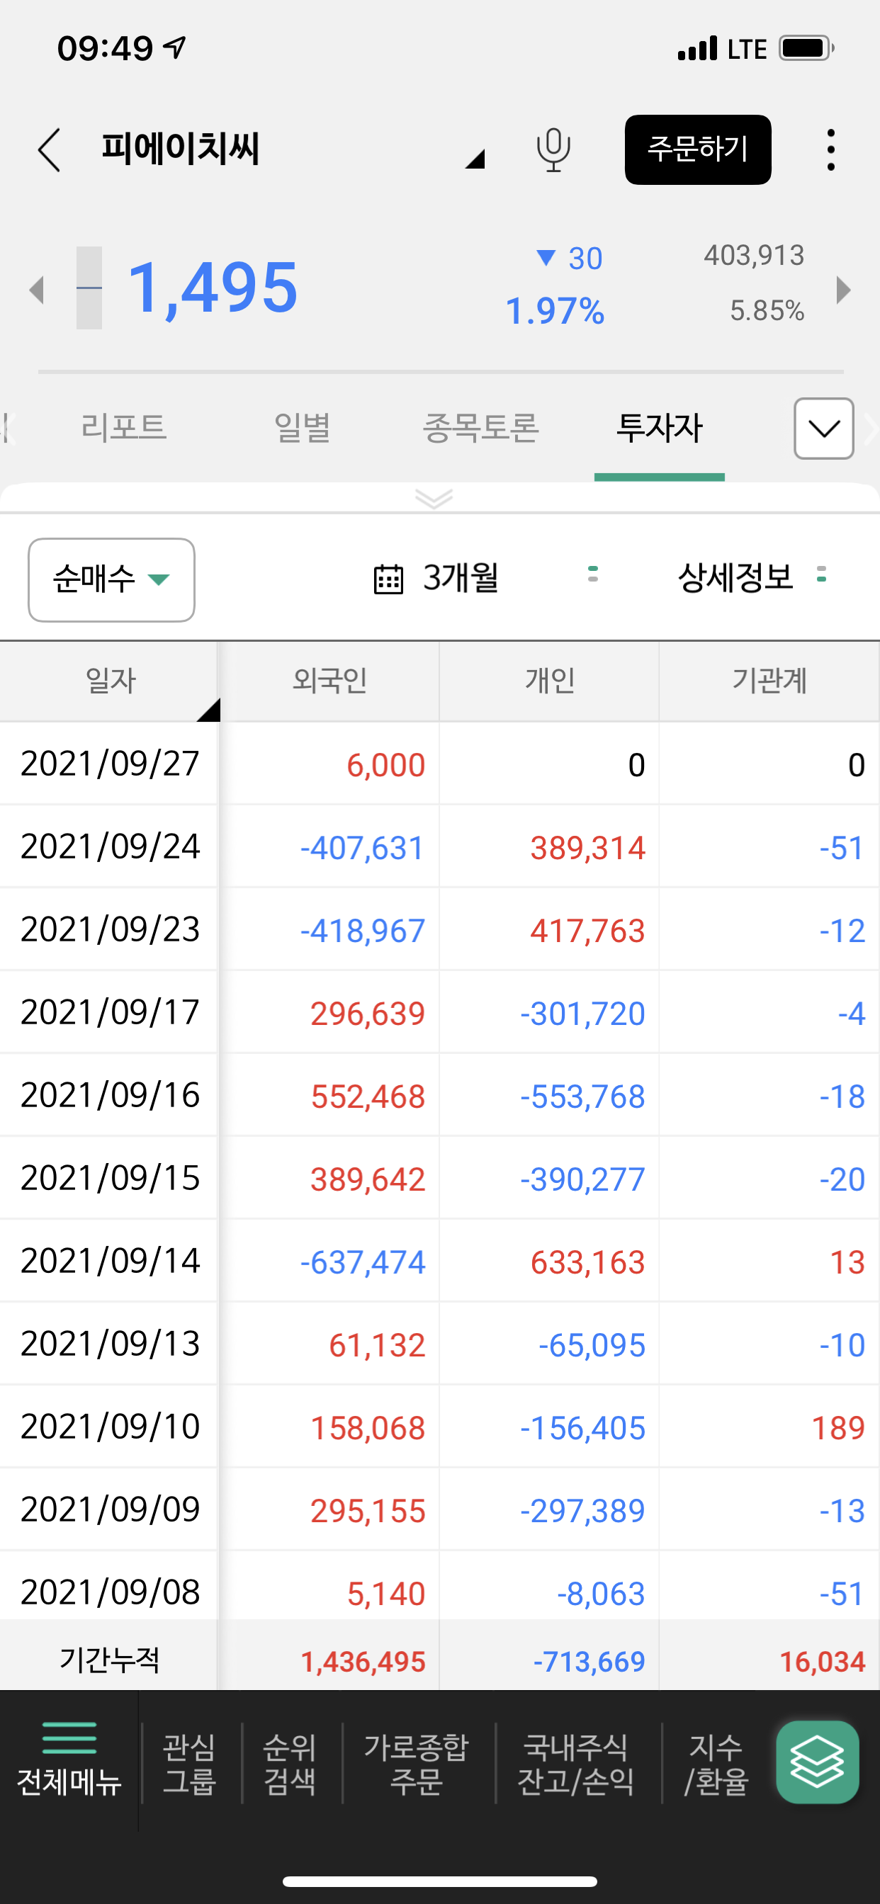
Task: Tap the current price 1,495
Action: [x=213, y=288]
